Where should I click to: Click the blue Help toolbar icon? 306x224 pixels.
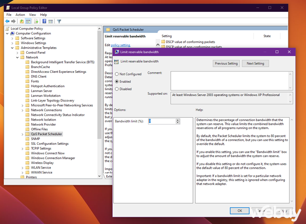(x=44, y=21)
